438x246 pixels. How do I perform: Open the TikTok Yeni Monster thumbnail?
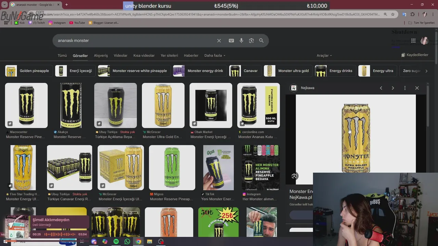(x=218, y=167)
